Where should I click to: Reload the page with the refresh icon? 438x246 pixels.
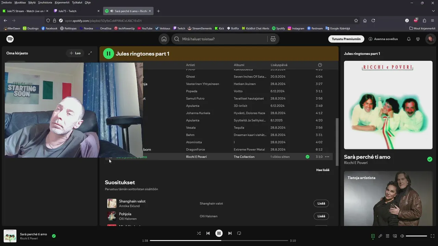373,20
